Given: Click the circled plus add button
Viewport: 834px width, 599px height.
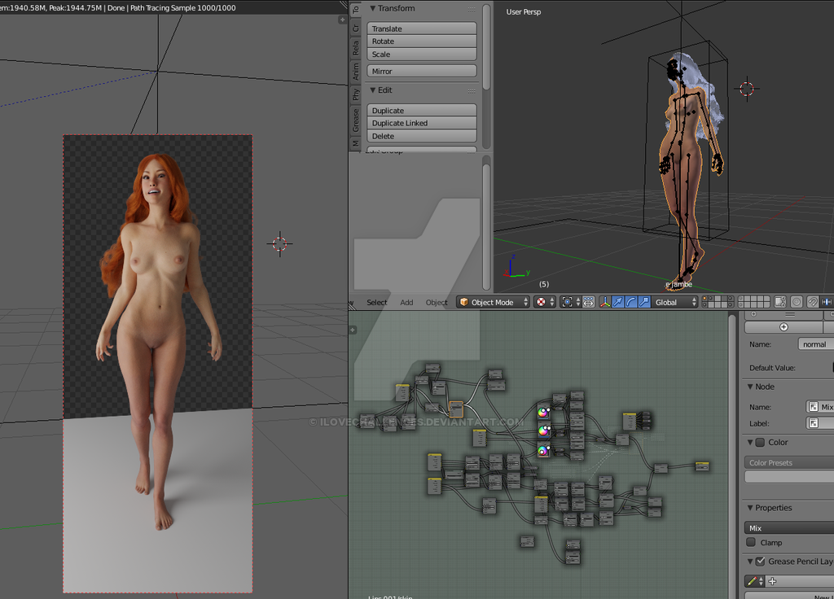Looking at the screenshot, I should coord(784,326).
